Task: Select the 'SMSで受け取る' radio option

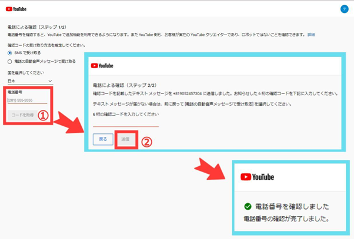Action: coord(10,53)
